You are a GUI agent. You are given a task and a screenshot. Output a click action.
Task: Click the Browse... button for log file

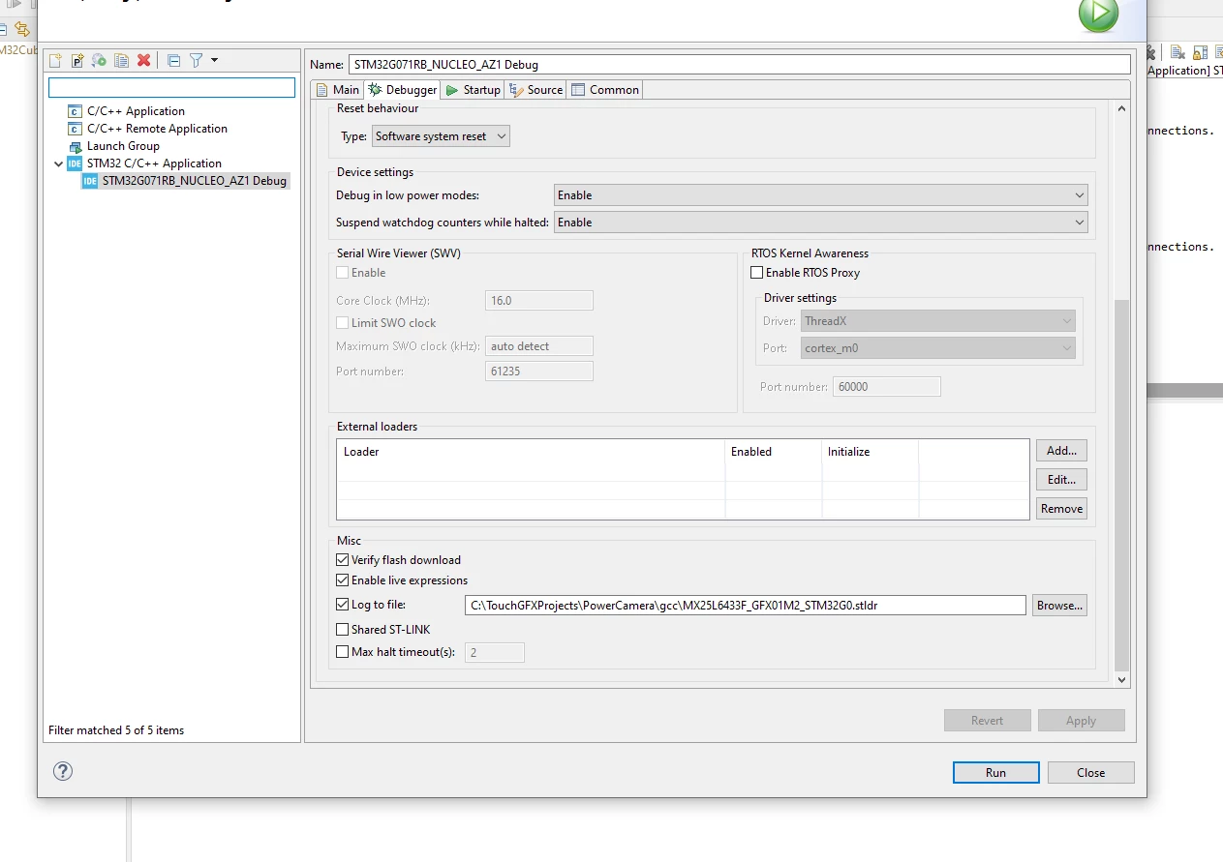(1059, 606)
